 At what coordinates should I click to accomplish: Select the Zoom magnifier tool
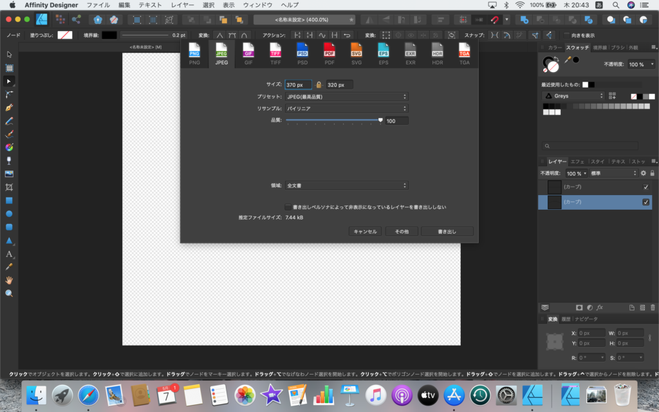tap(9, 294)
